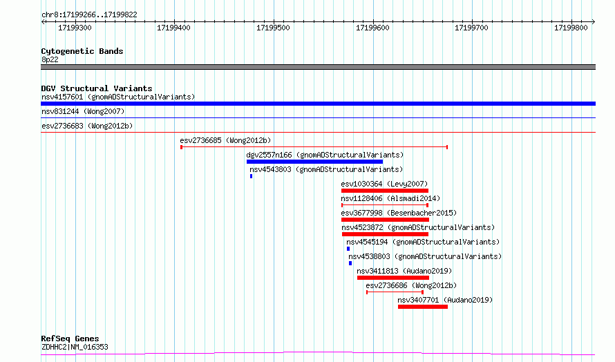
Task: Click the 17199600 ruler position
Action: coord(372,28)
